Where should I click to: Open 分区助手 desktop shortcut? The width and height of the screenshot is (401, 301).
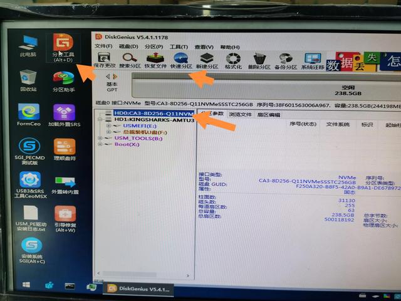[63, 82]
